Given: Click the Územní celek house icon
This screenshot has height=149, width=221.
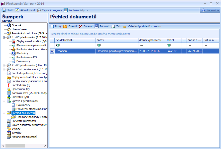Looking at the screenshot, I should [9, 29].
